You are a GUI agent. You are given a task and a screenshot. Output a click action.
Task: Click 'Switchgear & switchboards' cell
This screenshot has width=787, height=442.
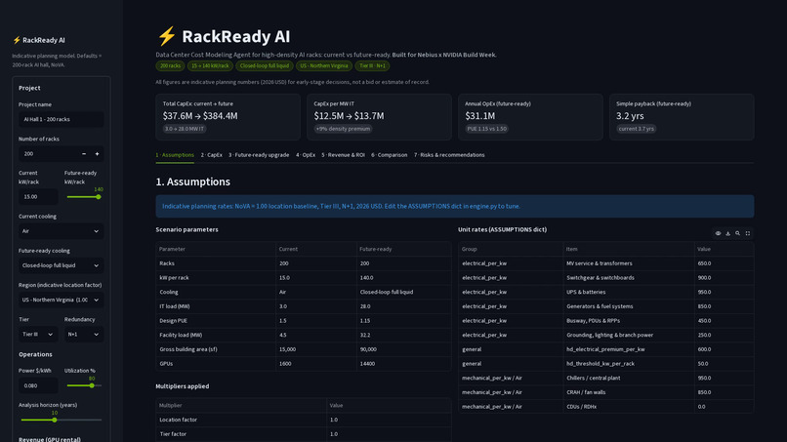tap(629, 277)
